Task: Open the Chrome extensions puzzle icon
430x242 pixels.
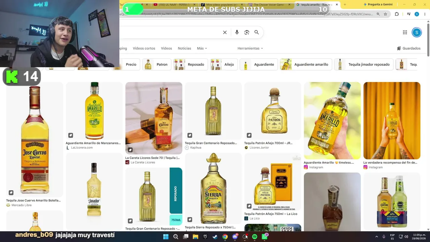Action: point(397,14)
